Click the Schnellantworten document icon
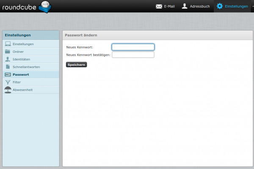The height and width of the screenshot is (169, 254). (8, 67)
